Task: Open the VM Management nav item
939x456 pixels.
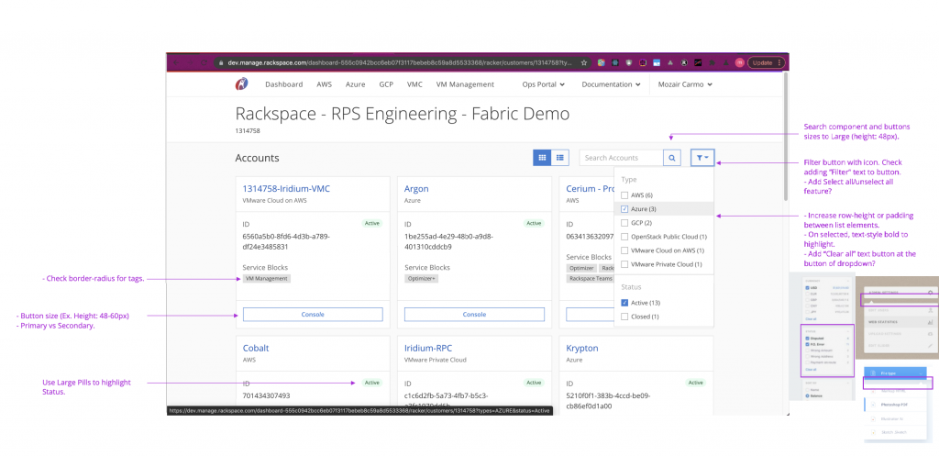Action: 465,84
